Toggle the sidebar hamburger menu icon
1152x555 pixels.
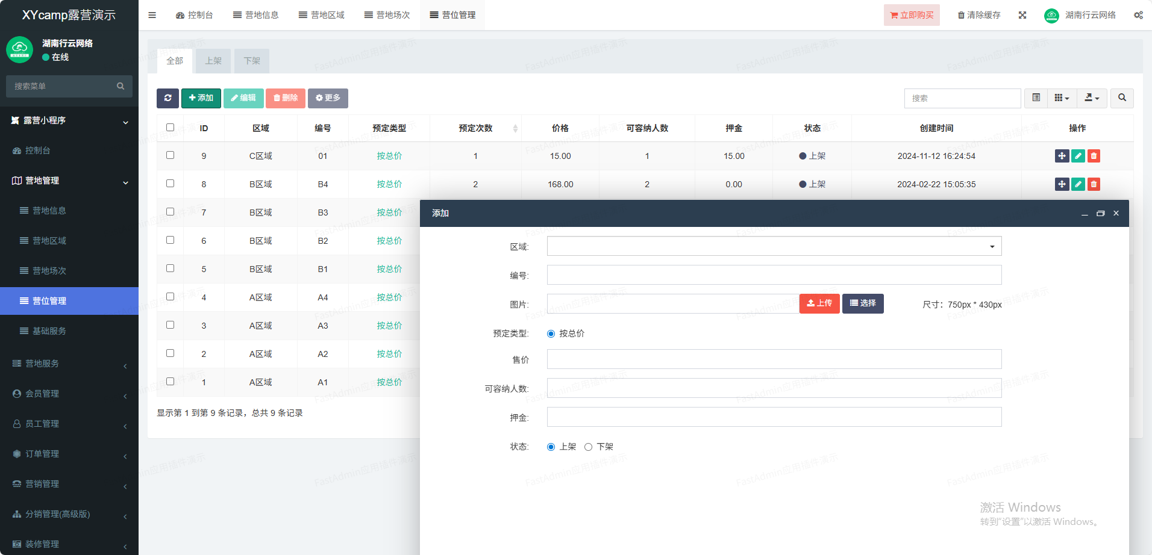(x=152, y=15)
